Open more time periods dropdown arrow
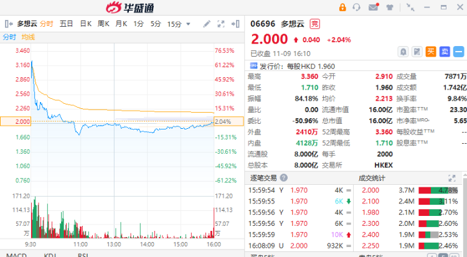 coord(188,24)
